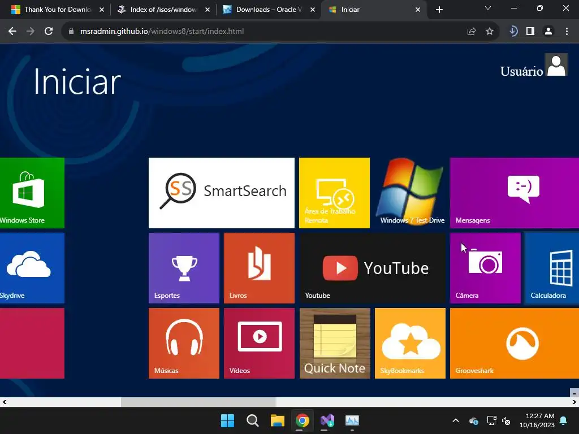Close the Iniciar tab
This screenshot has height=434, width=579.
click(418, 10)
